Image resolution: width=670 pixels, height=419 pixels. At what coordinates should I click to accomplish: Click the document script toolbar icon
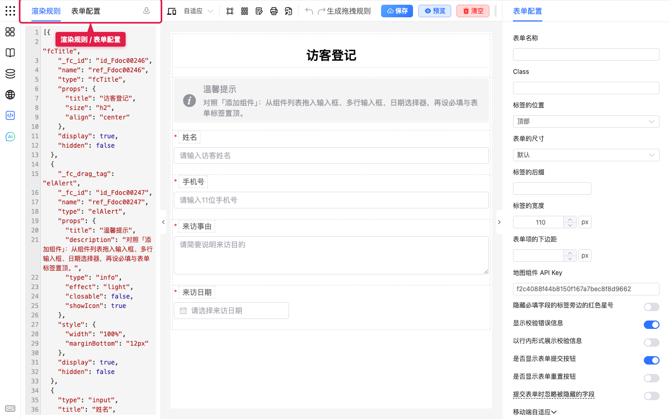pyautogui.click(x=288, y=11)
